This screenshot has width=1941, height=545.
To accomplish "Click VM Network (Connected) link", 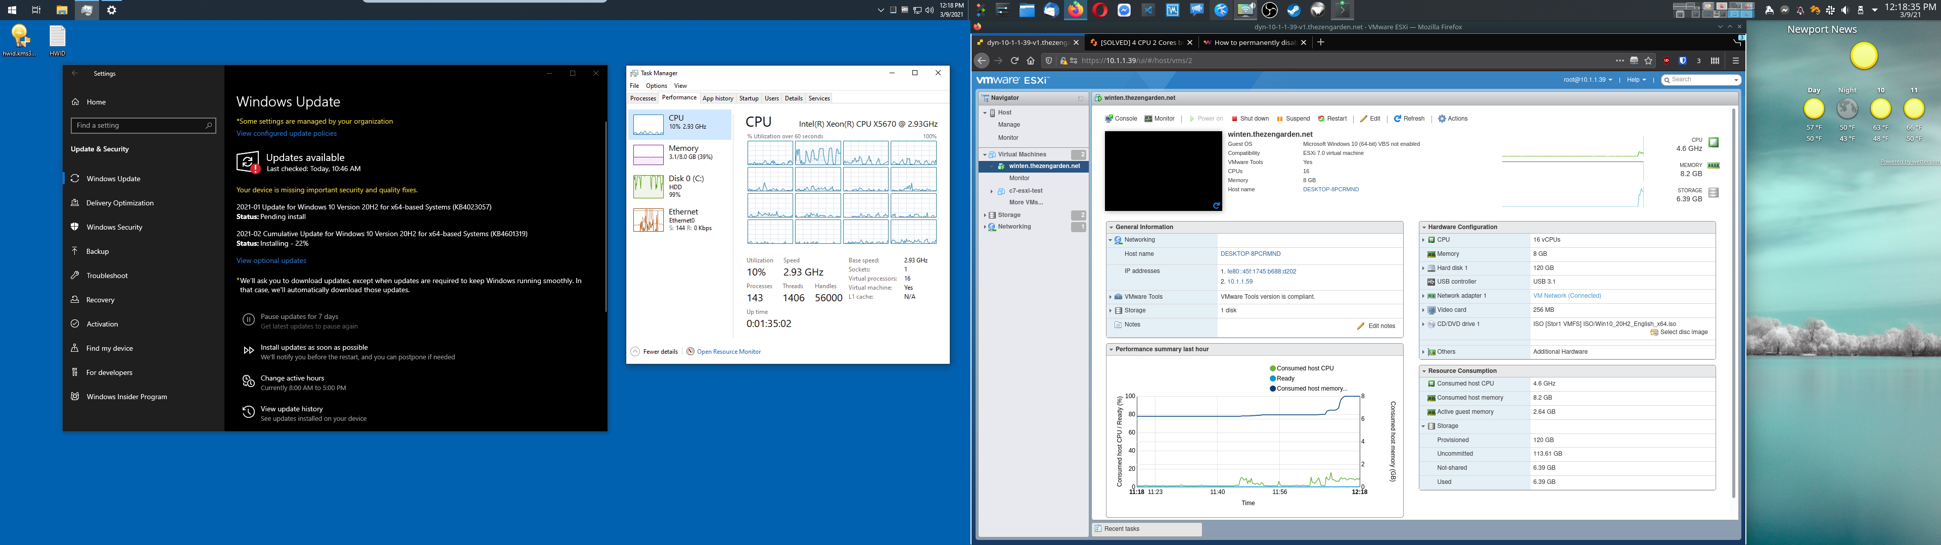I will pyautogui.click(x=1566, y=296).
